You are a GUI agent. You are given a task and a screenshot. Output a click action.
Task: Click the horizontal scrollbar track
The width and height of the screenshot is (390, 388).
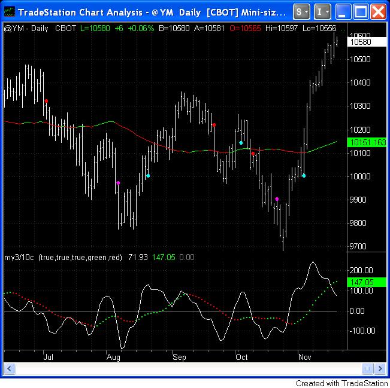pyautogui.click(x=188, y=368)
